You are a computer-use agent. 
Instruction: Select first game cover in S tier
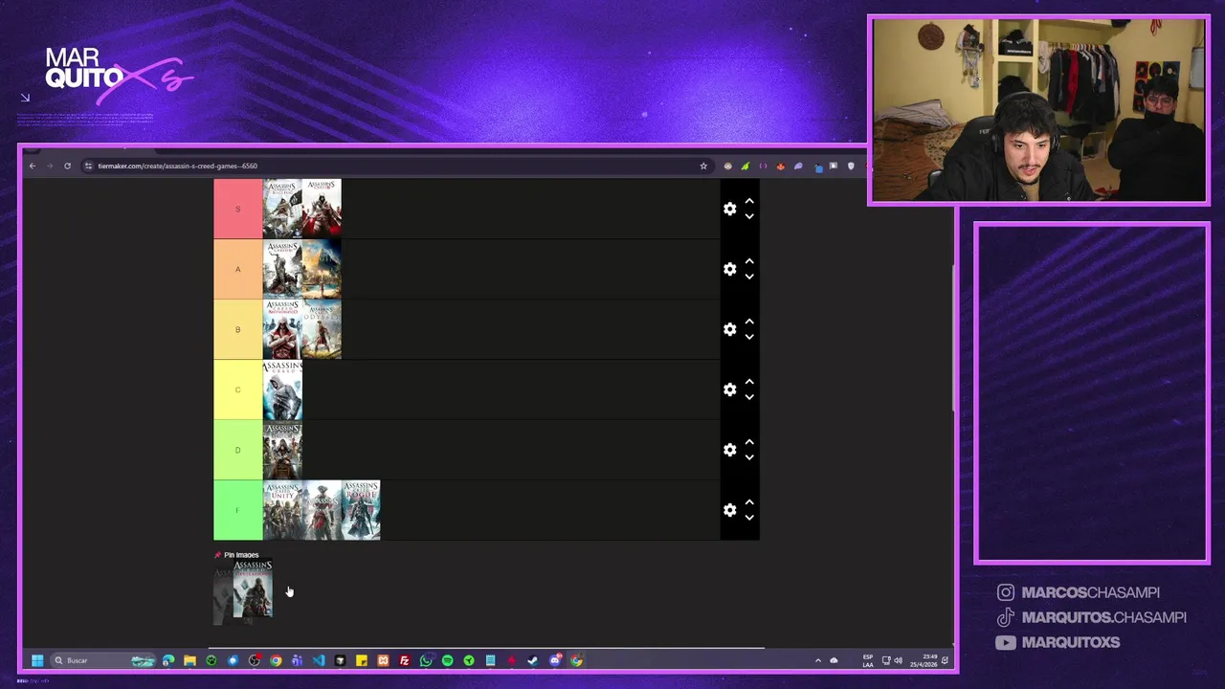point(282,209)
